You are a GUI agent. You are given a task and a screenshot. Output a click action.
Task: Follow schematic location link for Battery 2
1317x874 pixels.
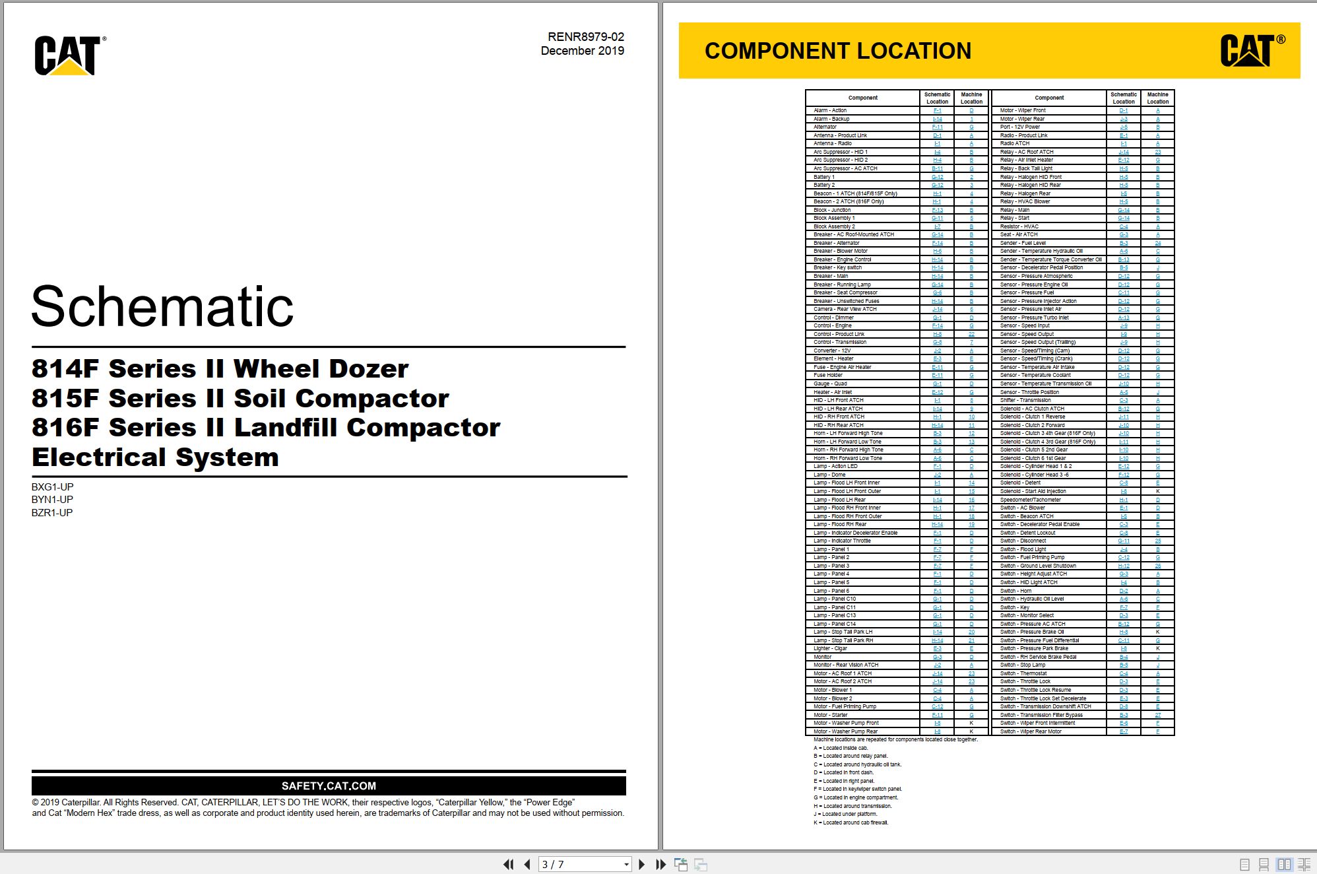click(x=937, y=185)
